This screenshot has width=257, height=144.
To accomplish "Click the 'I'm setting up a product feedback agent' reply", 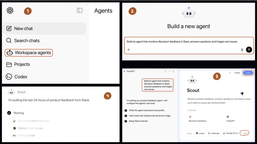I will (147, 102).
